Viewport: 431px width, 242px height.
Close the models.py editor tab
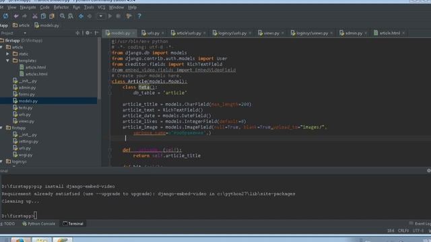point(133,33)
